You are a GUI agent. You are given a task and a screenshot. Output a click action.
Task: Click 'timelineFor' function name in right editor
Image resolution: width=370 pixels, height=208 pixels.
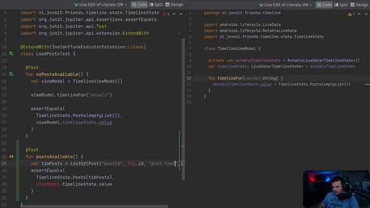[230, 79]
